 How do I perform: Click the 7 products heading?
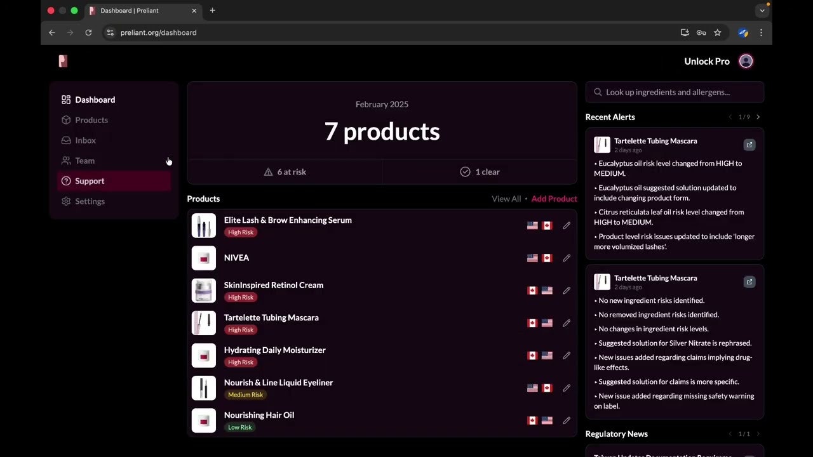[382, 131]
